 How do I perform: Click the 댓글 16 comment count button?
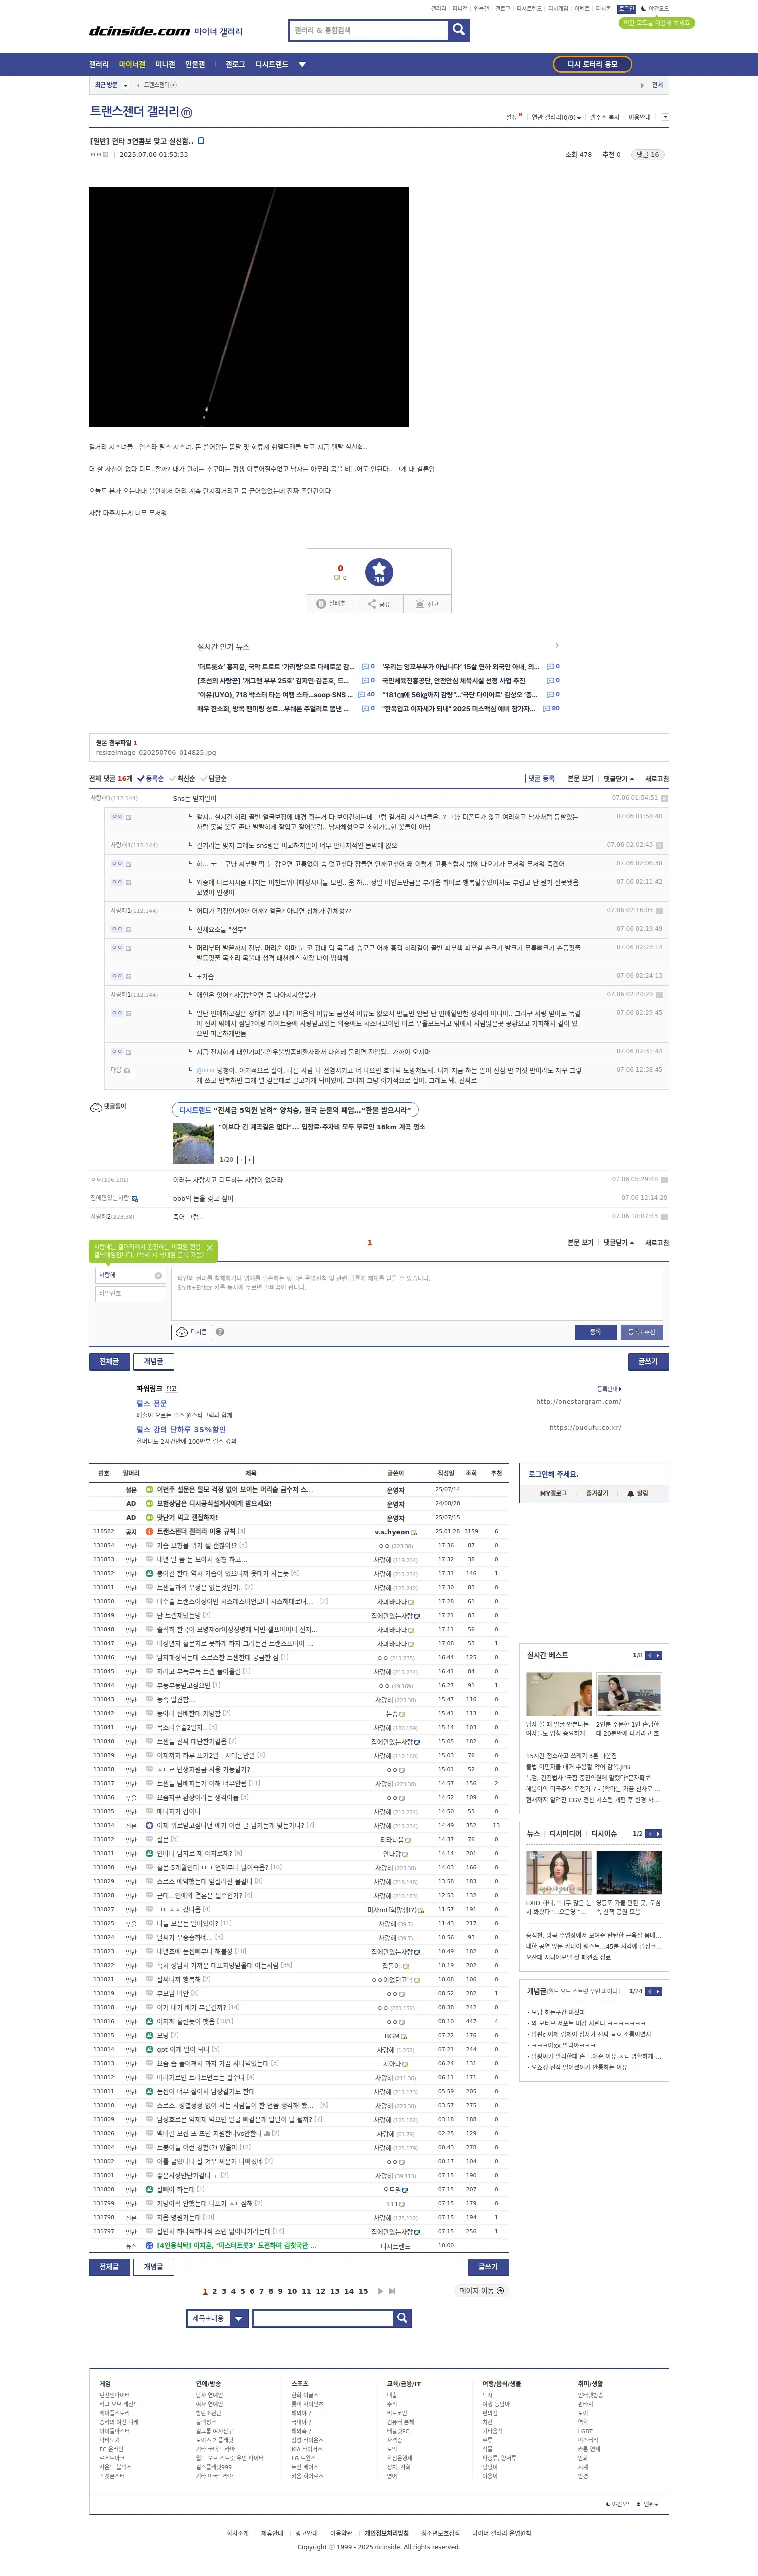coord(648,155)
